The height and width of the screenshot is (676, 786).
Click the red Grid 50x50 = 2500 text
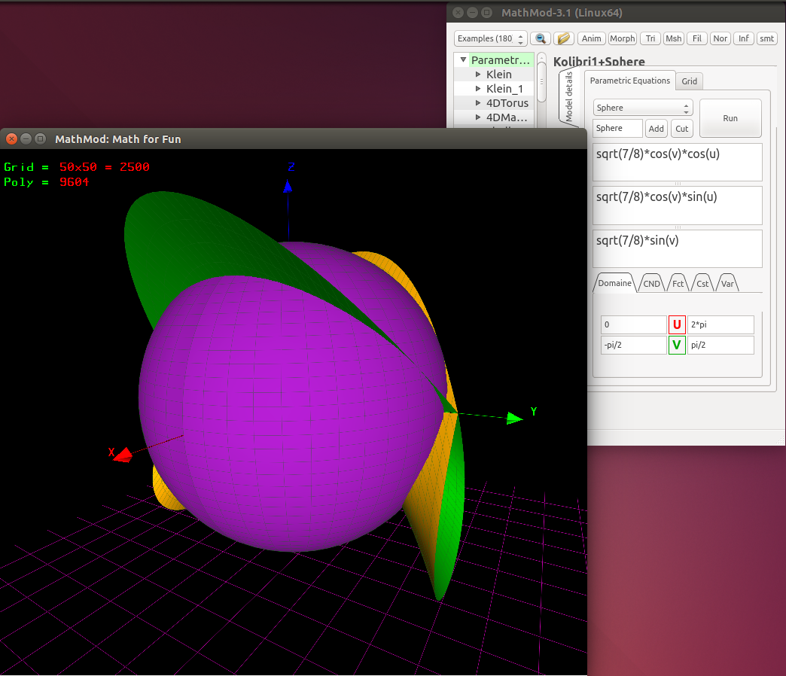(x=104, y=167)
